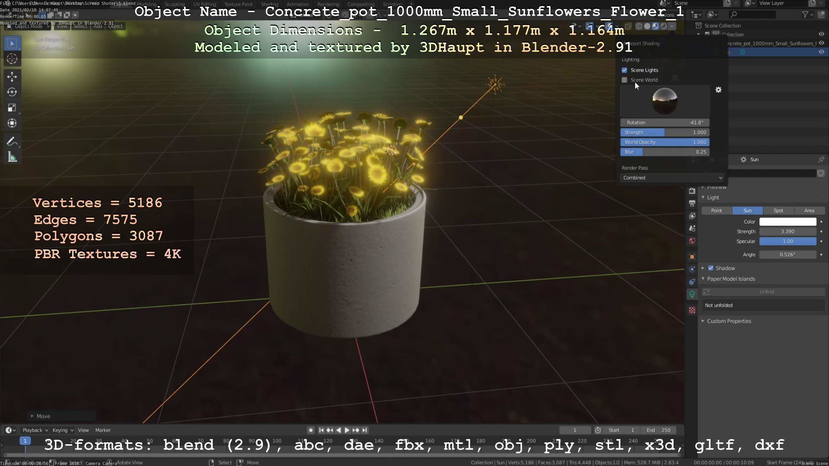Open Object properties orange square icon

(x=692, y=256)
